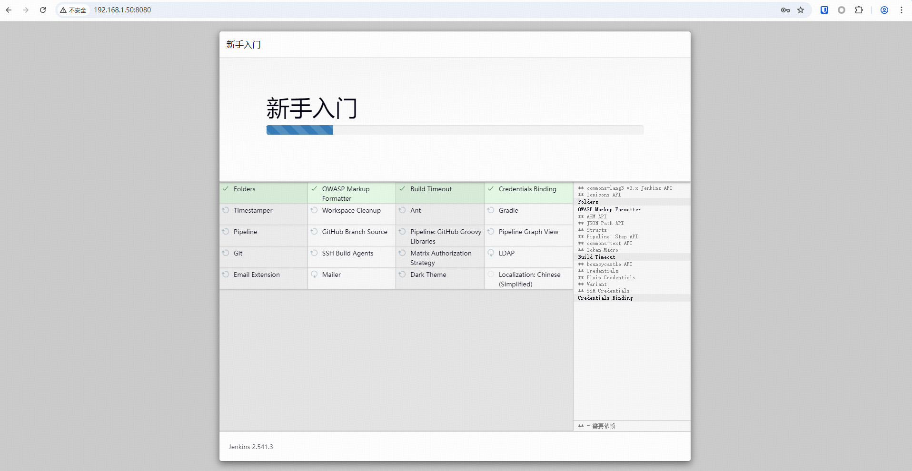912x471 pixels.
Task: Select the SSH Build Agents plugin name
Action: pyautogui.click(x=347, y=253)
